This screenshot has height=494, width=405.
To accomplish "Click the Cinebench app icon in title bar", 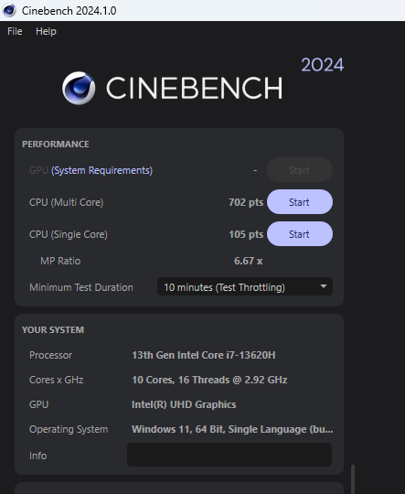I will [9, 10].
